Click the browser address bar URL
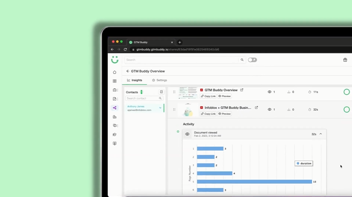Viewport: 352px width, 197px height. point(178,49)
